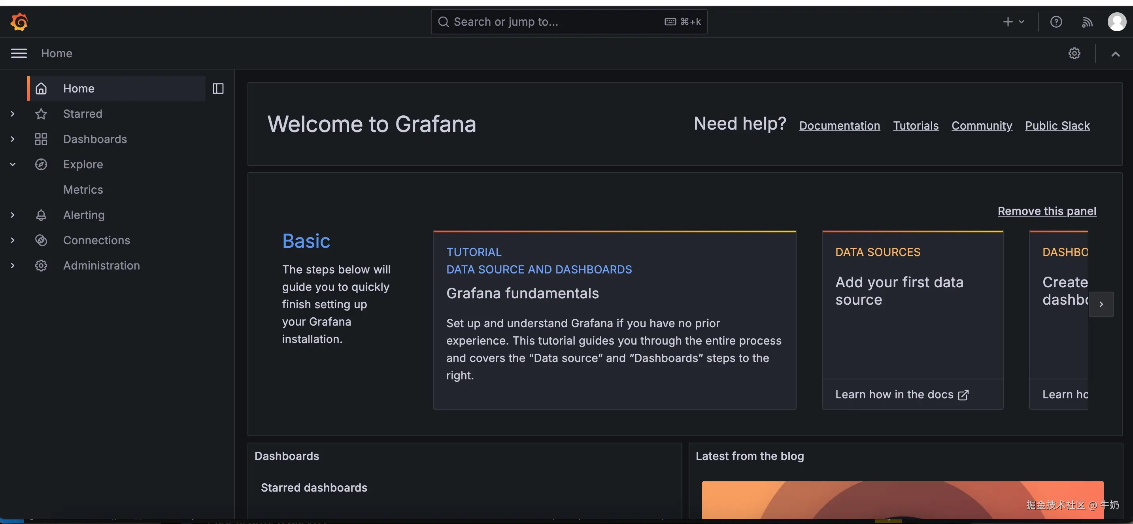
Task: Collapse the Explore section
Action: pyautogui.click(x=12, y=164)
